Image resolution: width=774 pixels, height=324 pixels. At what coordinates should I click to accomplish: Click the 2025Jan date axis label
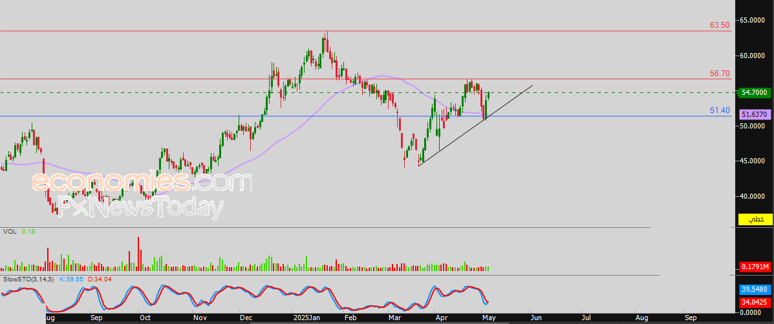(x=306, y=318)
